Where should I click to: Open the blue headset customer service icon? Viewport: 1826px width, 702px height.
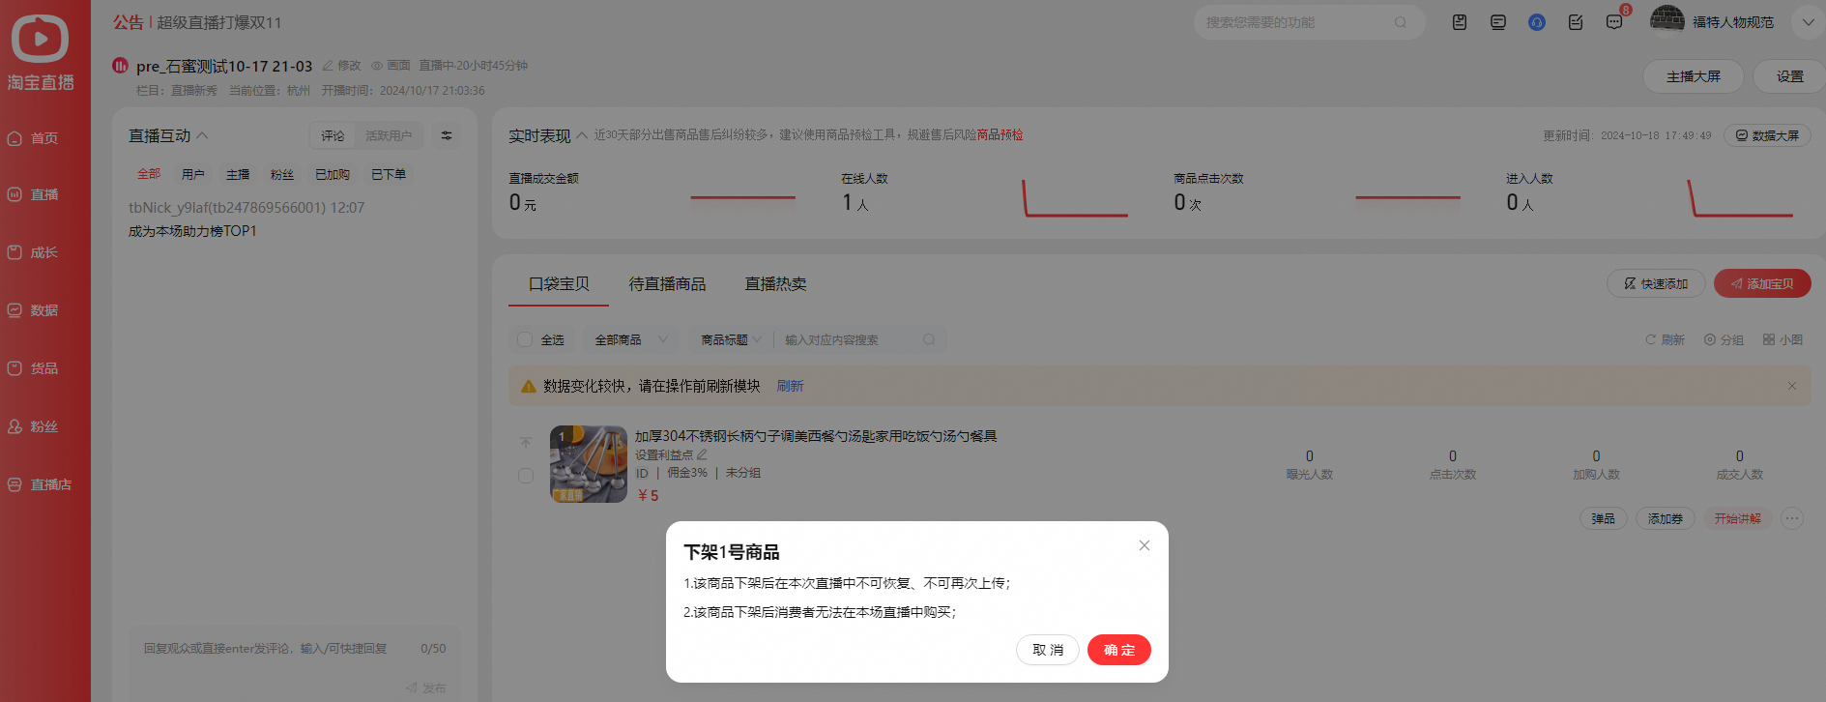pyautogui.click(x=1537, y=22)
